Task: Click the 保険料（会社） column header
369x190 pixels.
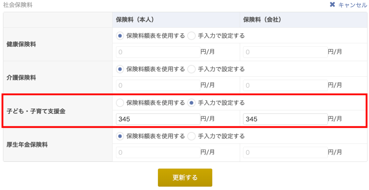Action: 262,20
